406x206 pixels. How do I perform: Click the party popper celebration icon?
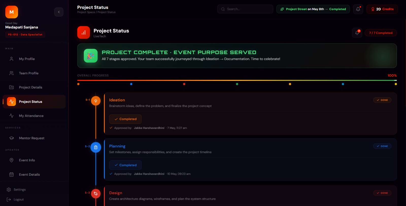91,56
